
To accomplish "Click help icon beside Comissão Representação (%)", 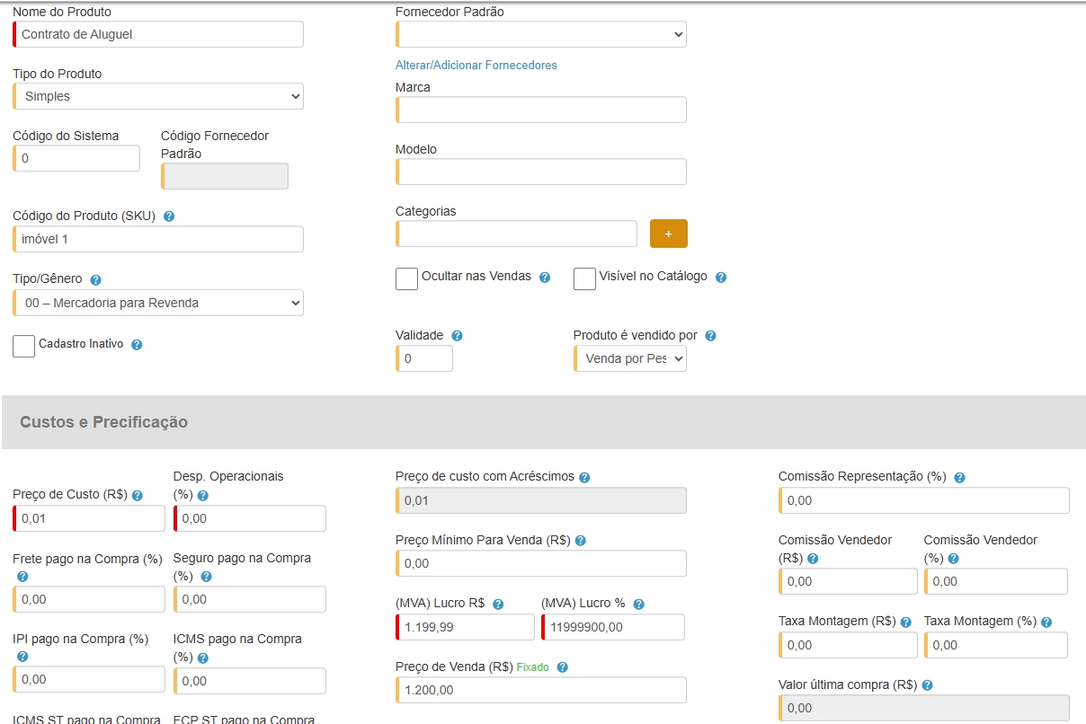I will [959, 478].
